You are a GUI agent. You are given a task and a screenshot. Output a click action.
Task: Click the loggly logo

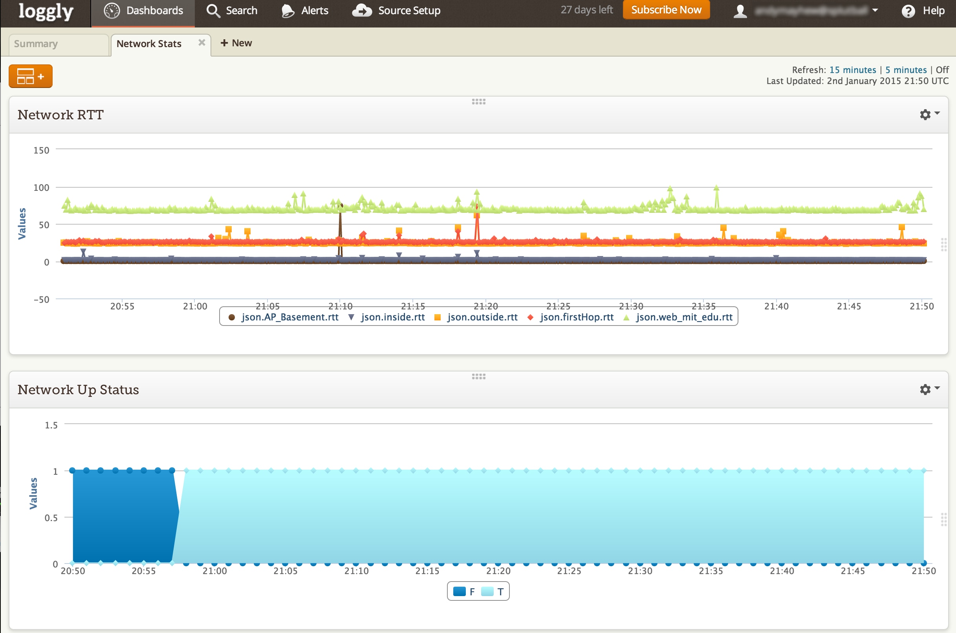[x=46, y=12]
